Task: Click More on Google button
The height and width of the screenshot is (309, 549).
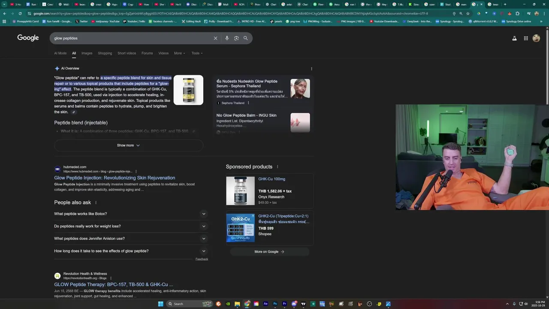Action: [x=269, y=251]
